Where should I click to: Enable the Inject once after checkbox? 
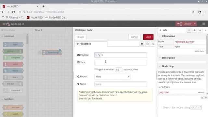95,69
